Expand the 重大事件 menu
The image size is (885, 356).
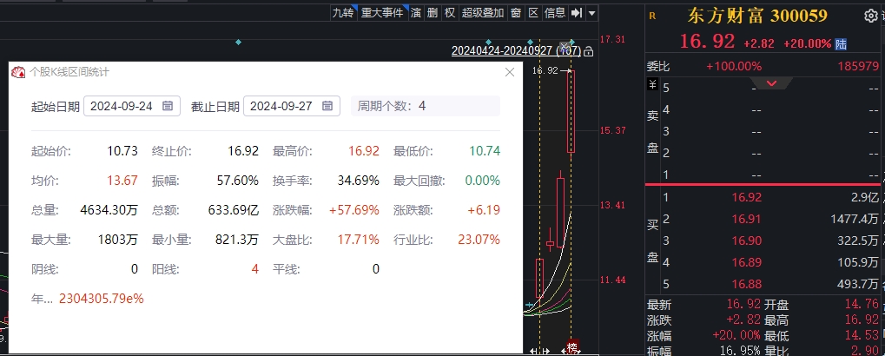(382, 13)
